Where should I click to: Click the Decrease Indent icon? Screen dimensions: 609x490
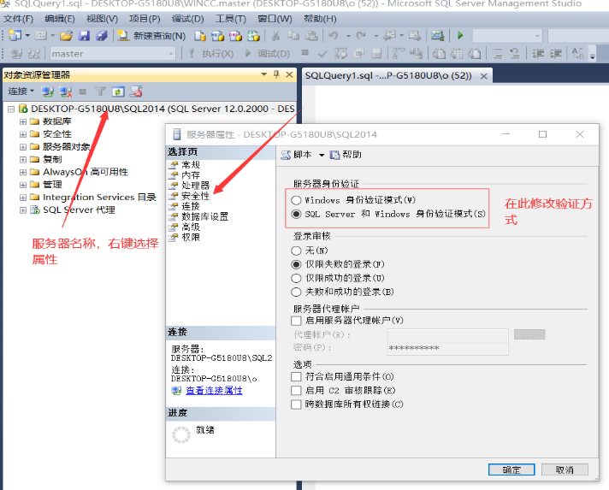pyautogui.click(x=538, y=54)
